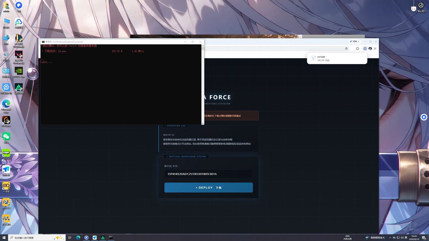
Task: Open the Windows Start menu
Action: pyautogui.click(x=3, y=238)
